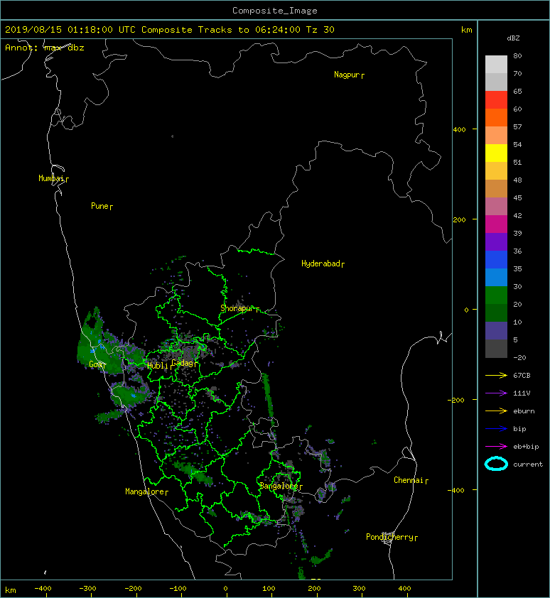550x598 pixels.
Task: Click the cyan current ellipse icon
Action: 496,464
